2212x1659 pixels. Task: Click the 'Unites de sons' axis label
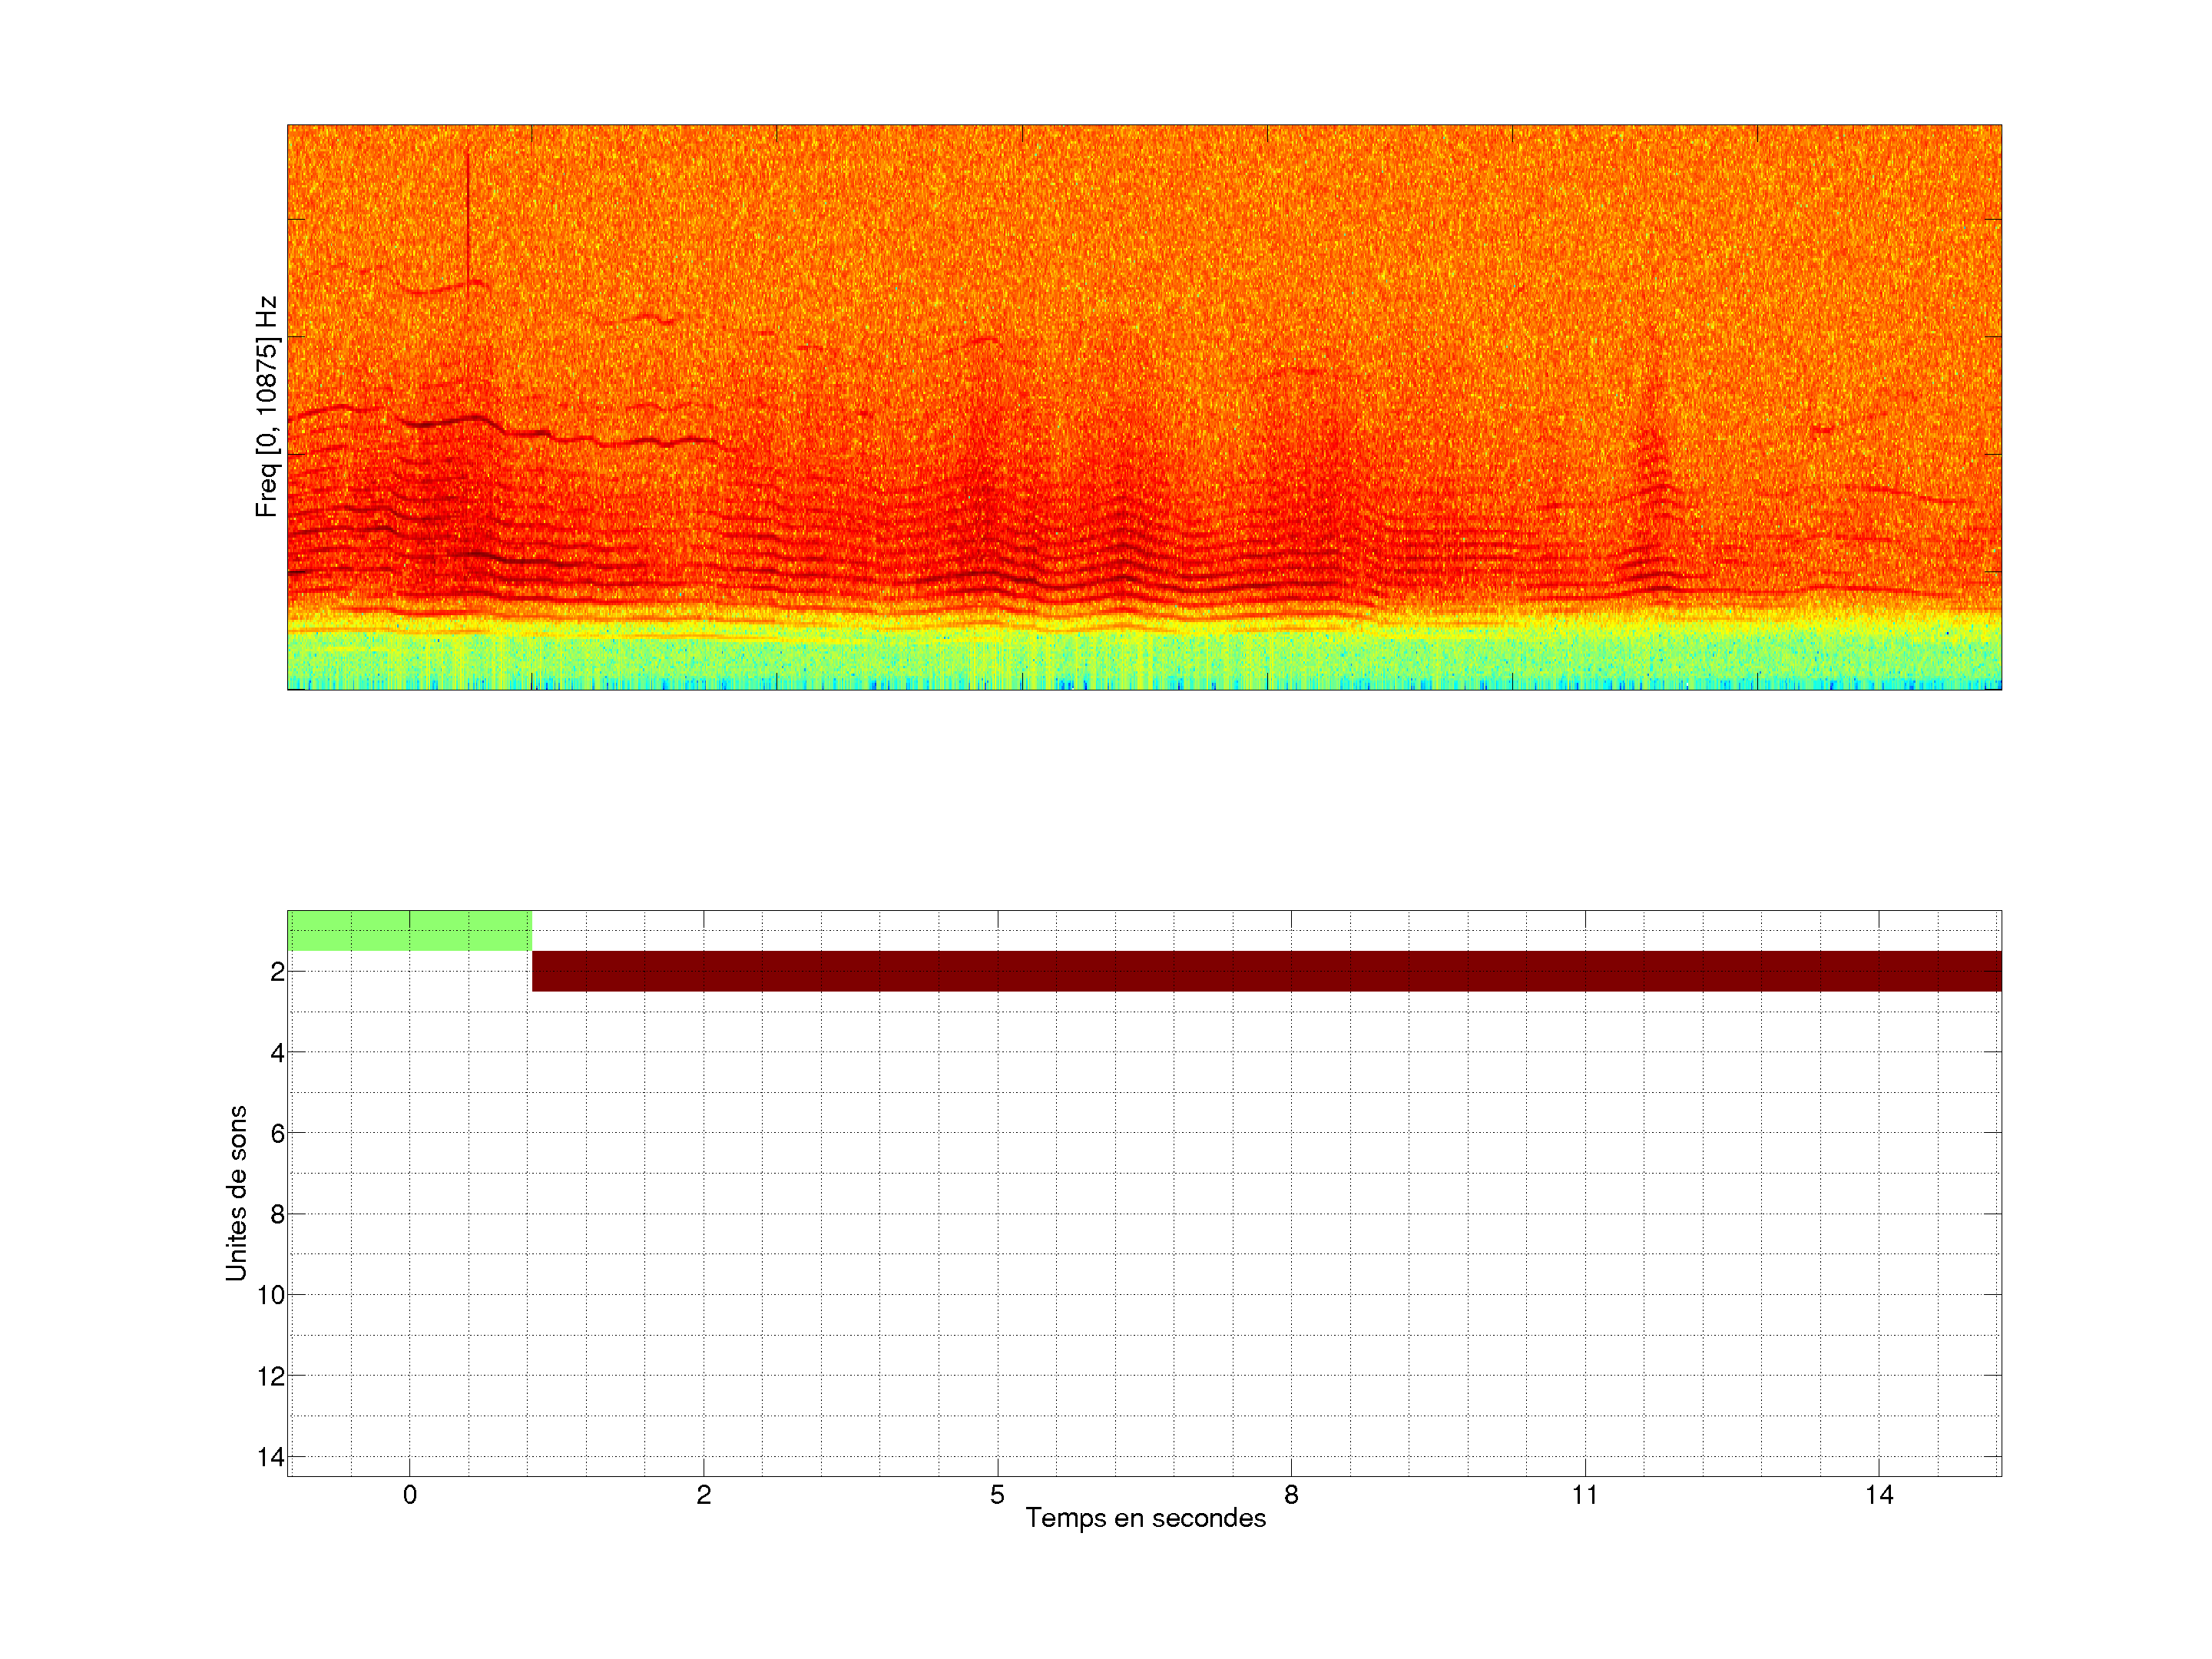coord(237,1193)
